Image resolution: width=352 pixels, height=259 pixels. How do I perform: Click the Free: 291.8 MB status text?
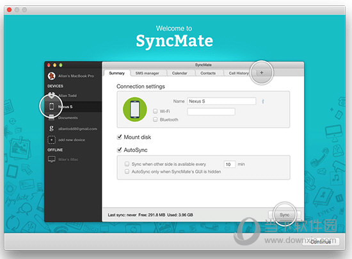[152, 215]
